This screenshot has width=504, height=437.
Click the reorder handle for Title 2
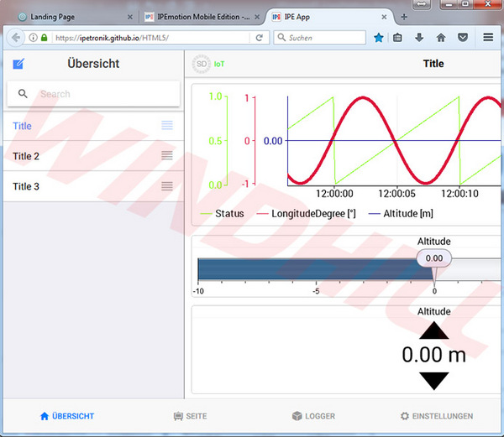click(x=167, y=156)
